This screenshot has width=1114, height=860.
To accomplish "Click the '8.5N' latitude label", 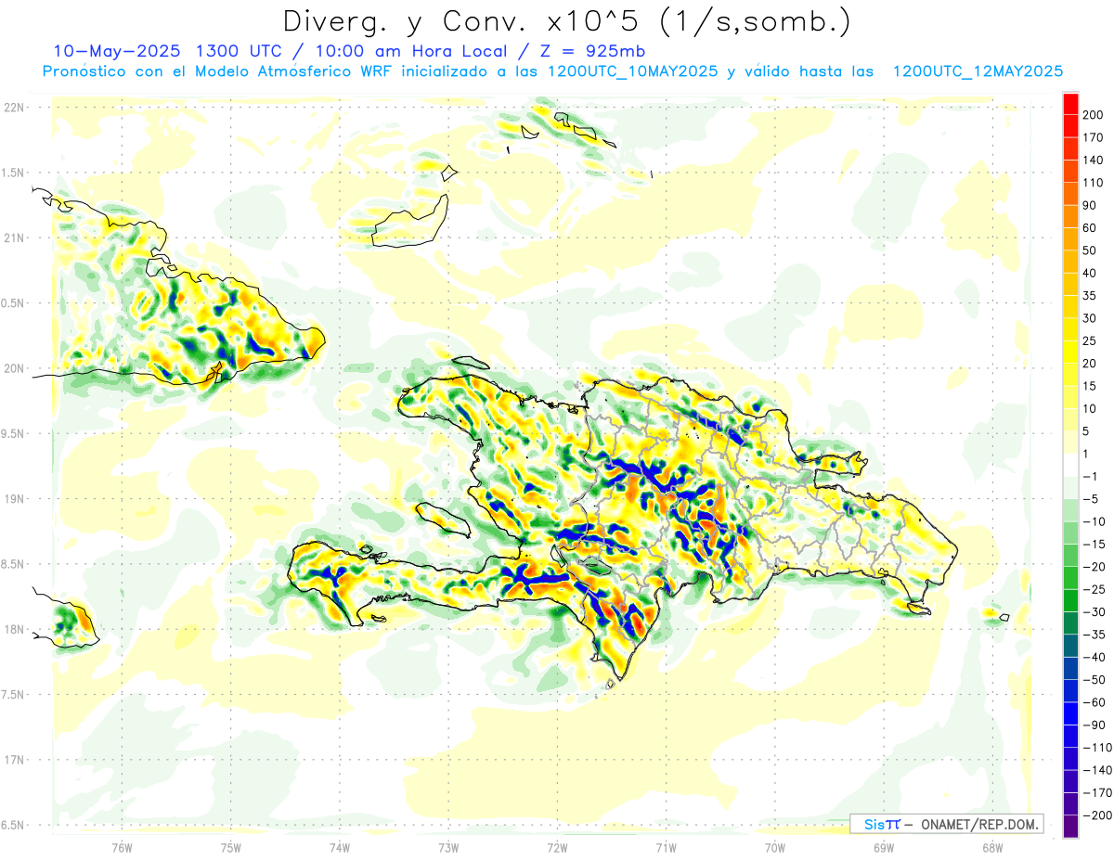I will tap(14, 564).
